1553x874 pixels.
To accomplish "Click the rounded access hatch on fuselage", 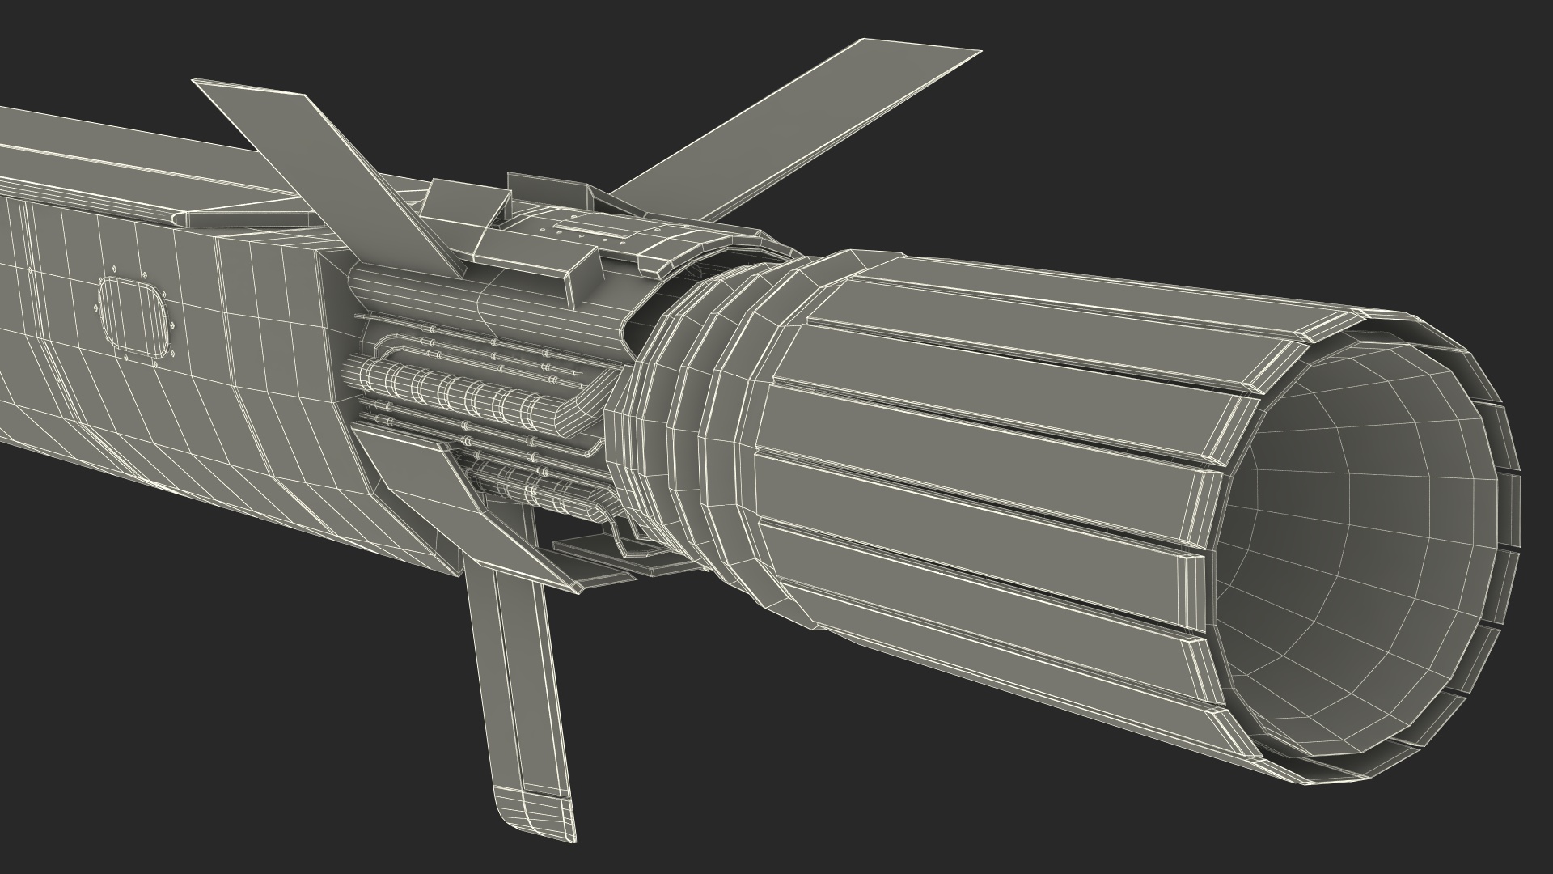I will (x=135, y=318).
